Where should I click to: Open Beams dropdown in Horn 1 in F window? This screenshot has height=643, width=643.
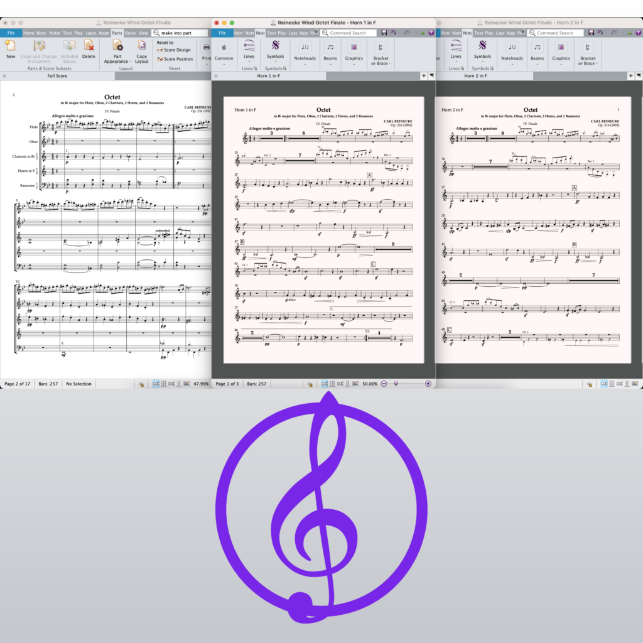point(330,53)
